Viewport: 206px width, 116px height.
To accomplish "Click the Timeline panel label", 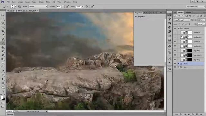I will coord(10,114).
